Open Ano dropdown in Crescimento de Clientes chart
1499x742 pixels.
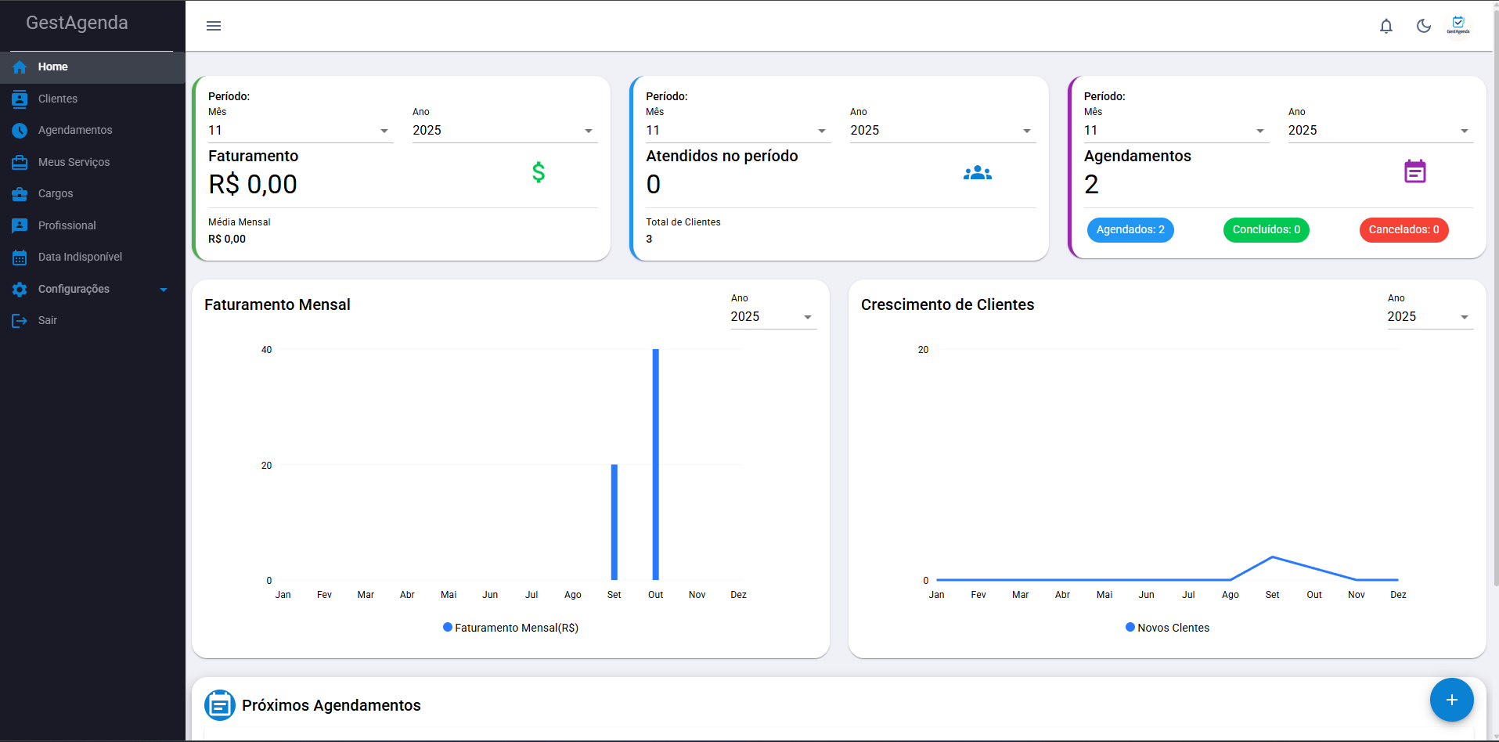click(x=1429, y=317)
